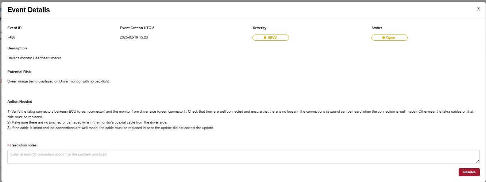Screen dimensions: 486x182
Task: Click the Open status badge
Action: (389, 38)
